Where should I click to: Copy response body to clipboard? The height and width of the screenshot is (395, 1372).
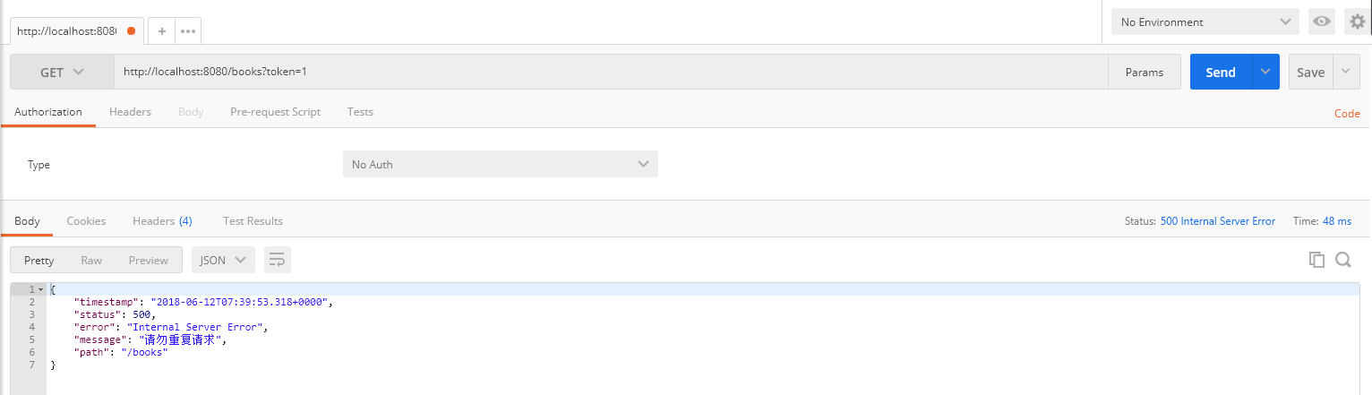click(1316, 260)
